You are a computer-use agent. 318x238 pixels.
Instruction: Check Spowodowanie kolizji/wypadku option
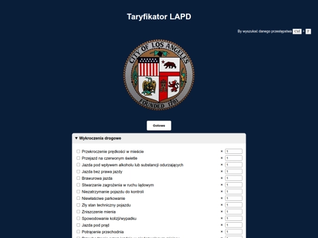[x=78, y=219]
